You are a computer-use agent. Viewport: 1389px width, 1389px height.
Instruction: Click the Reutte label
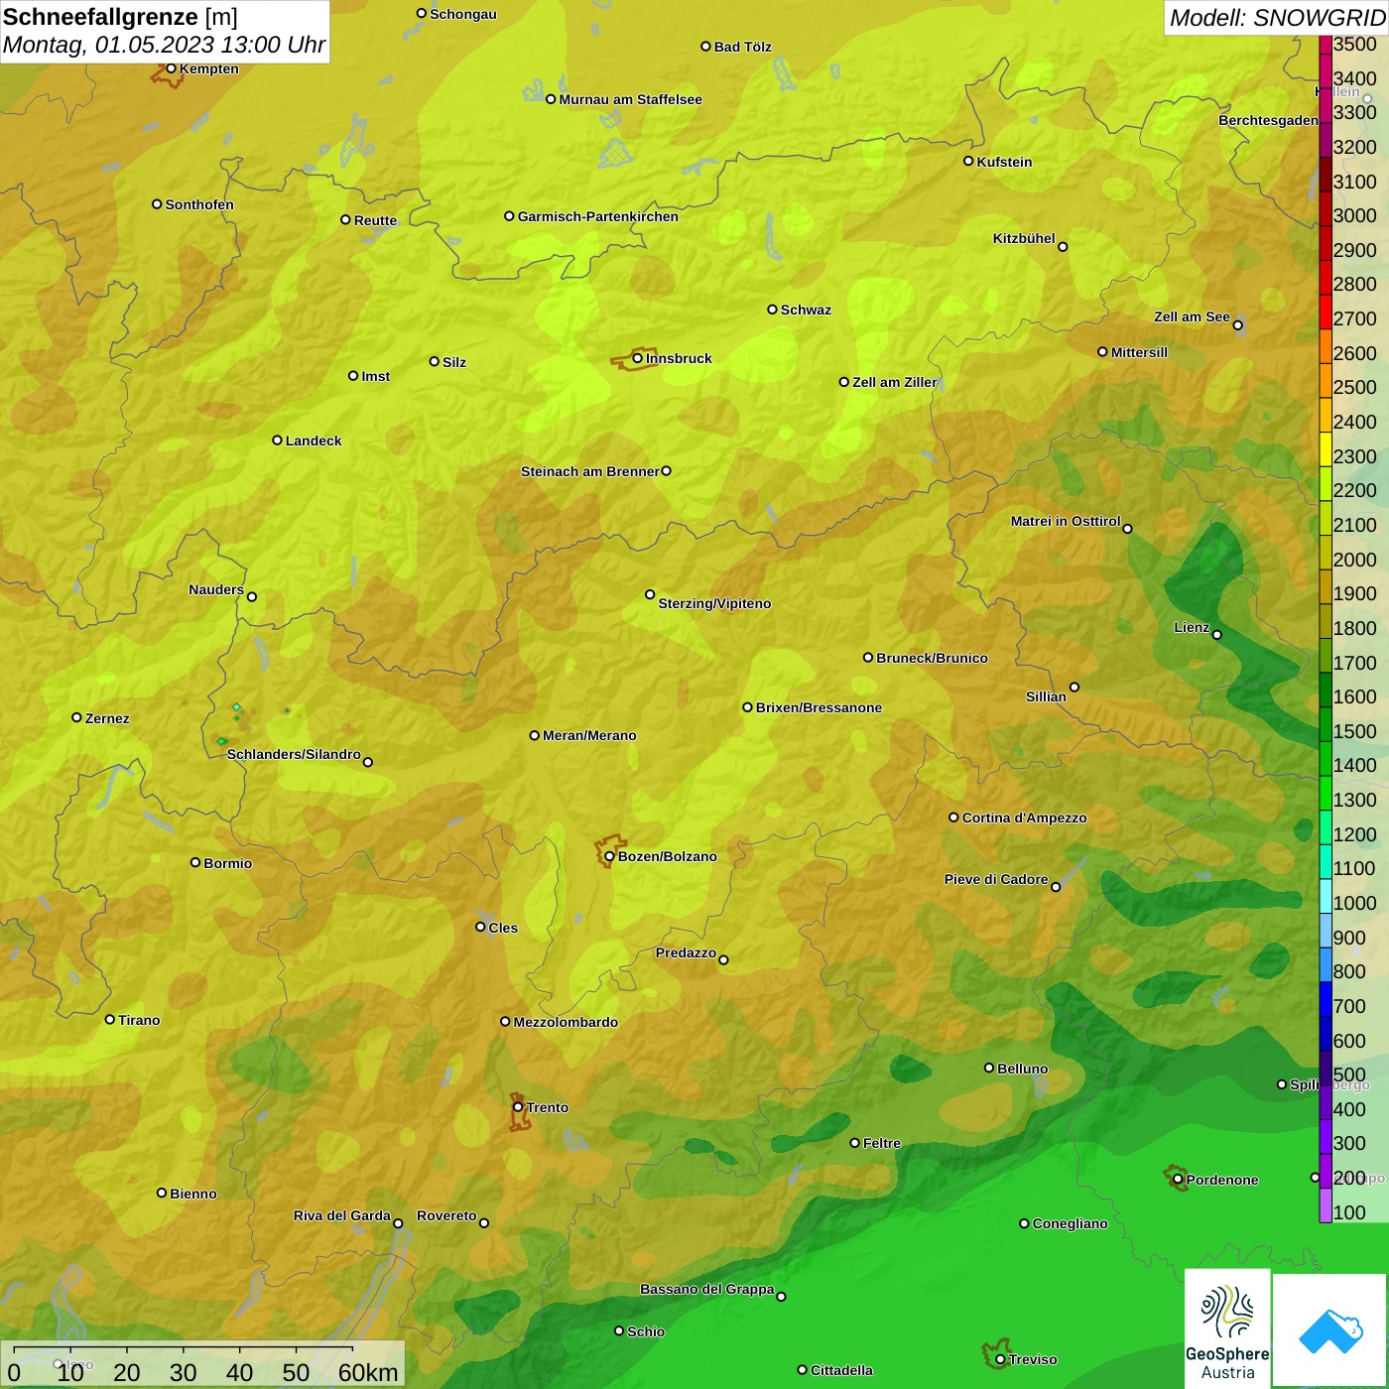[375, 220]
